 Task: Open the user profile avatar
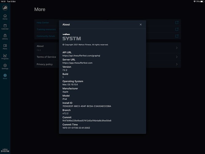pos(5,8)
